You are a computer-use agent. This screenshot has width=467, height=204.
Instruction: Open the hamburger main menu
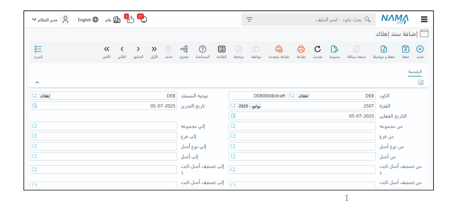coord(424,20)
